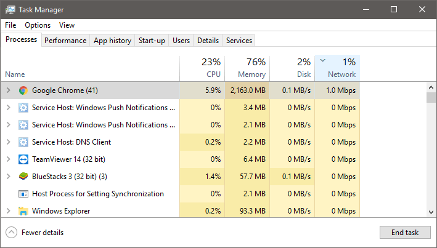Switch to the Services tab
This screenshot has width=437, height=248.
(239, 41)
